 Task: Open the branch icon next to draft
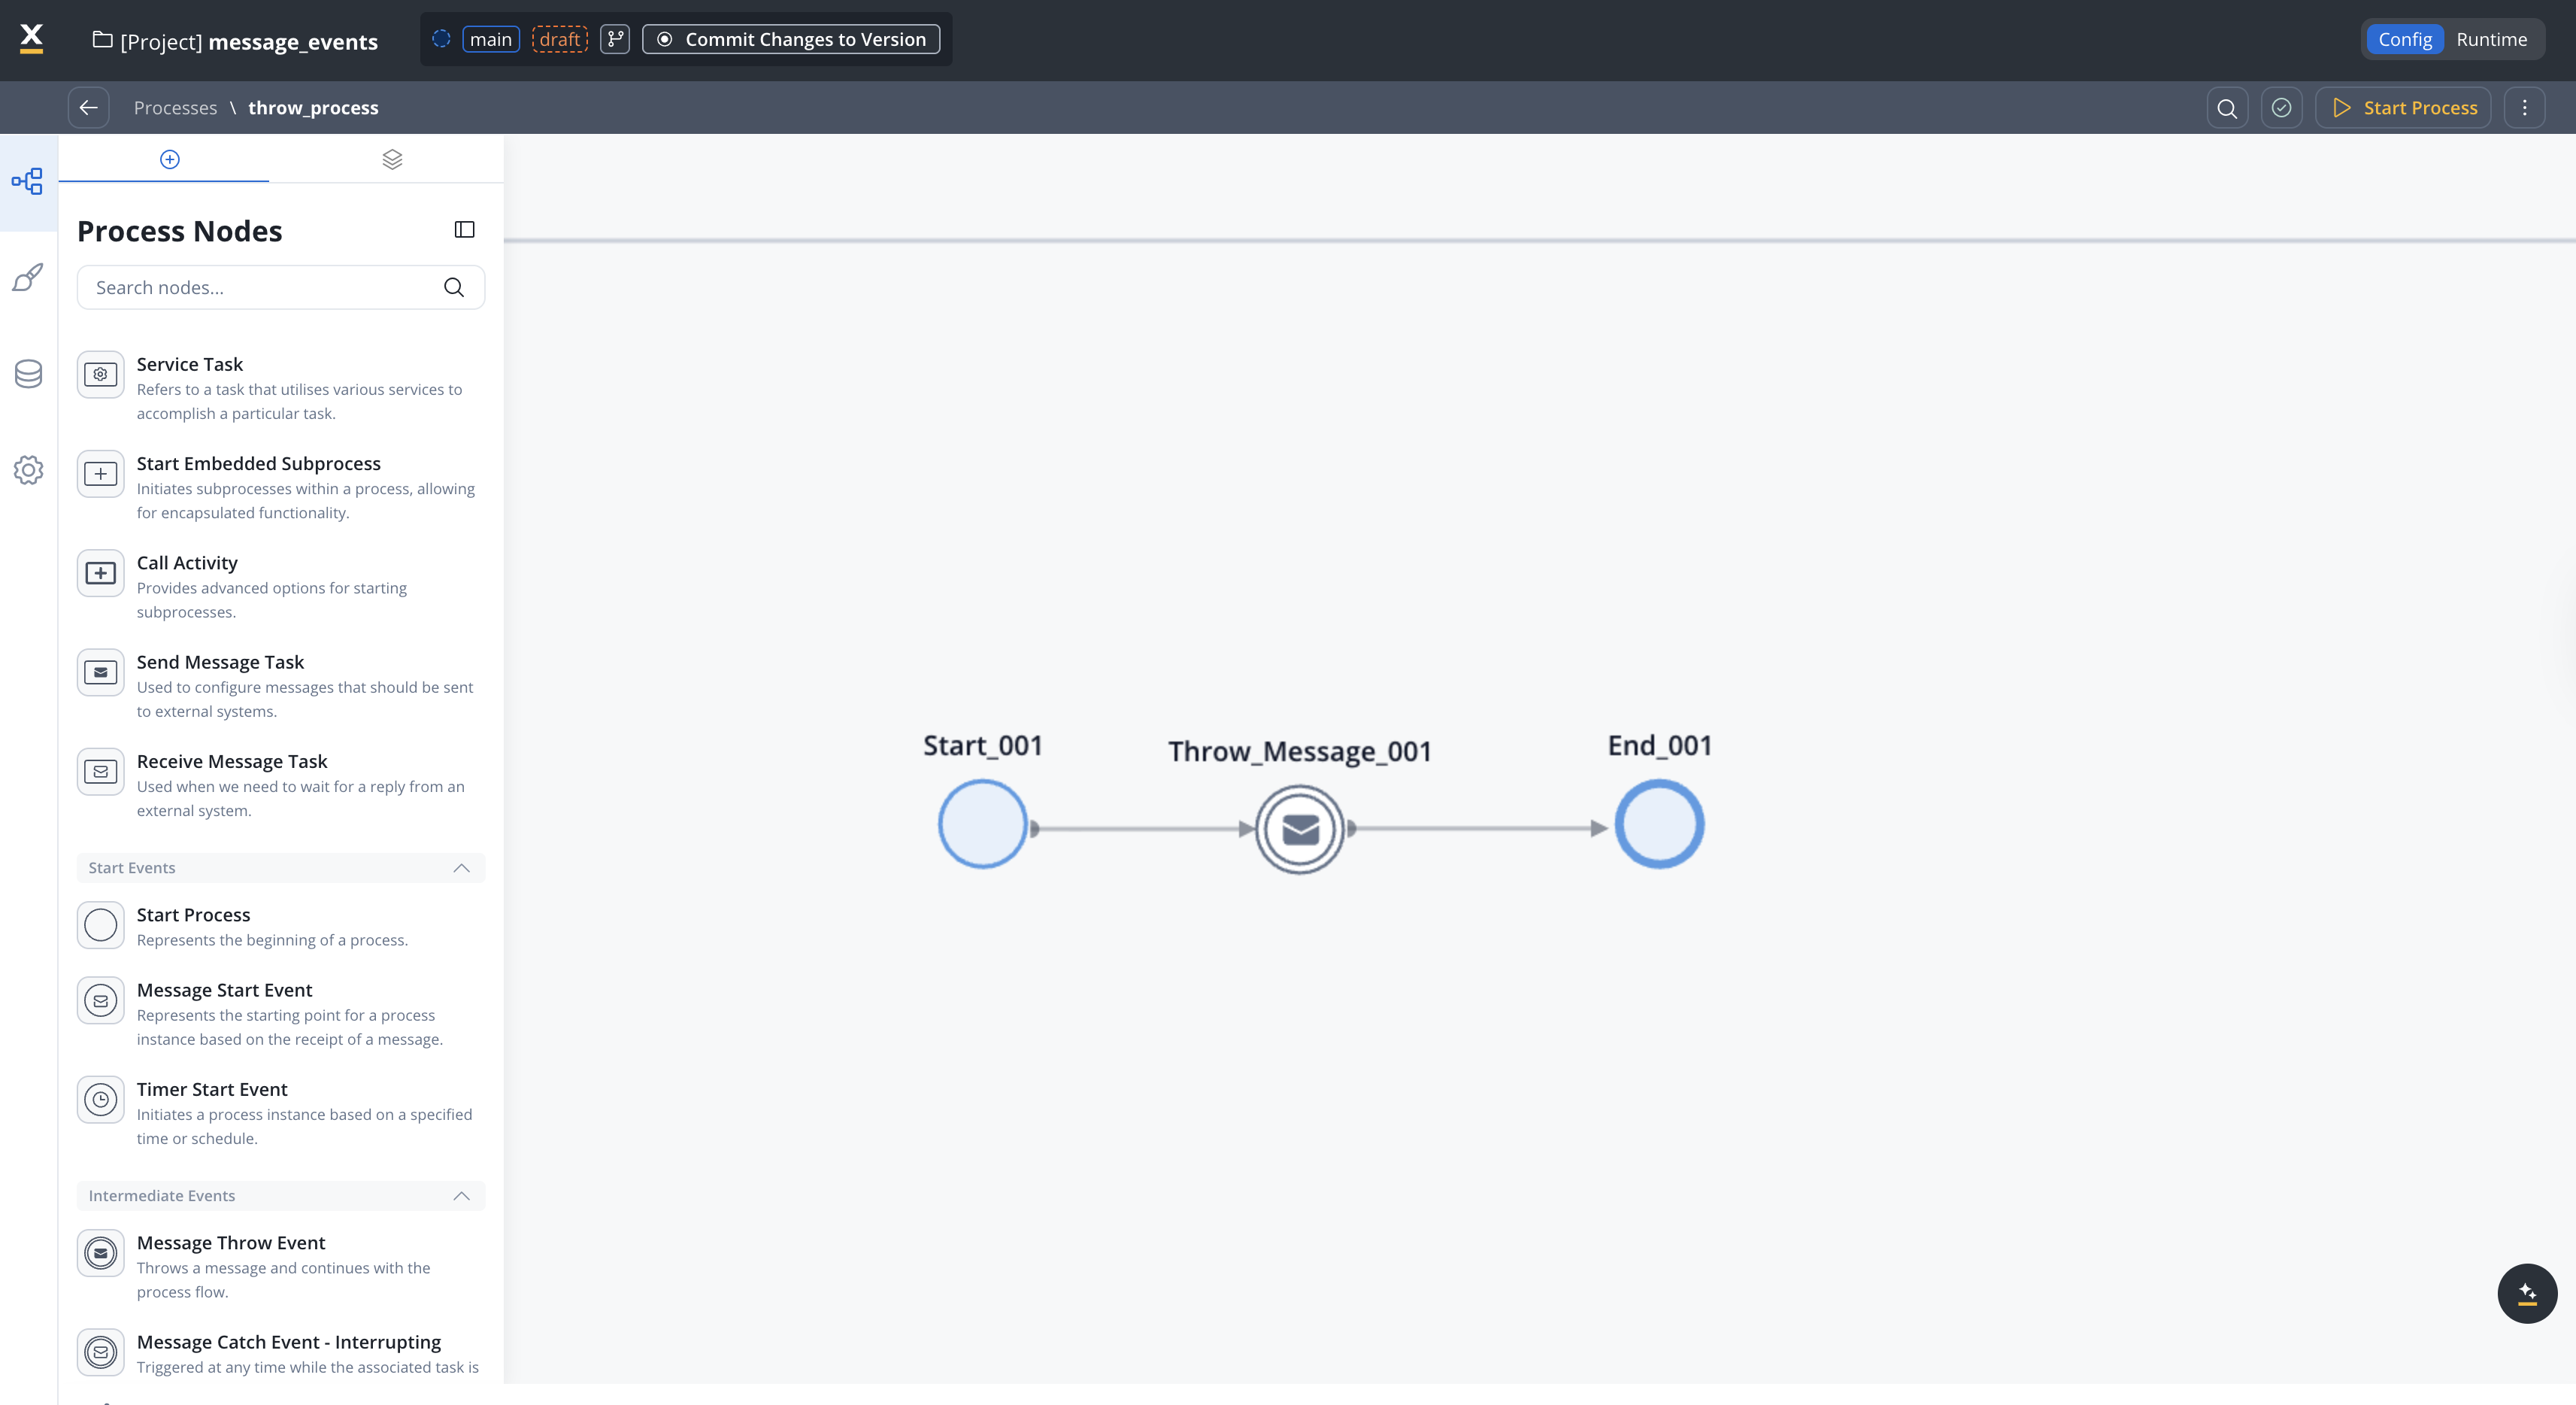click(x=615, y=40)
